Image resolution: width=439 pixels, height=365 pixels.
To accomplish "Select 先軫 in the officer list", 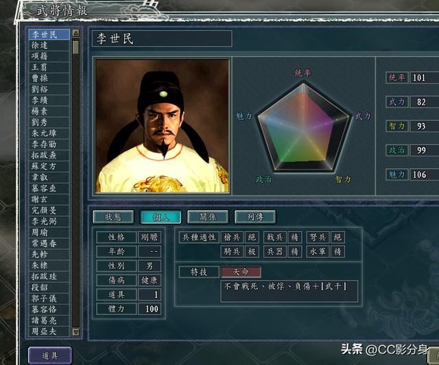I will tap(49, 254).
